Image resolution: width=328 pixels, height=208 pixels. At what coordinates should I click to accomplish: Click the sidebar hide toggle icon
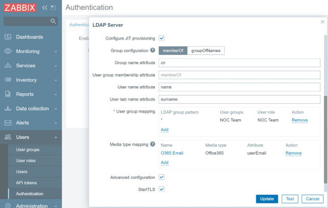pyautogui.click(x=53, y=8)
